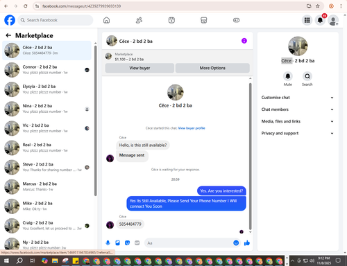The height and width of the screenshot is (266, 347).
Task: Open the purple conversation information icon
Action: click(x=244, y=41)
